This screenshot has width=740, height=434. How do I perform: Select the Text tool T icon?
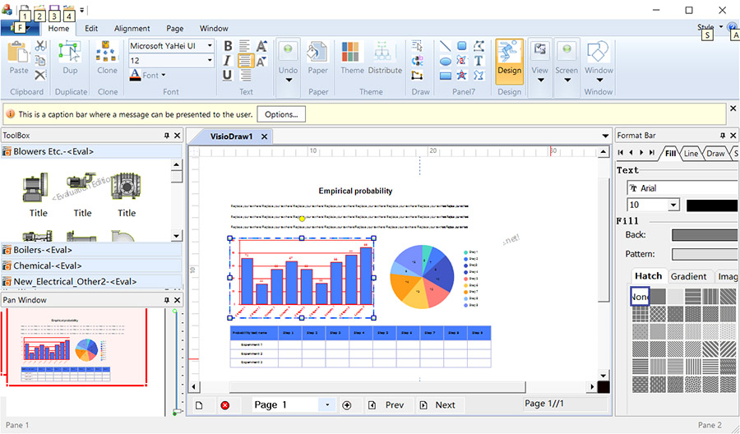pos(479,60)
